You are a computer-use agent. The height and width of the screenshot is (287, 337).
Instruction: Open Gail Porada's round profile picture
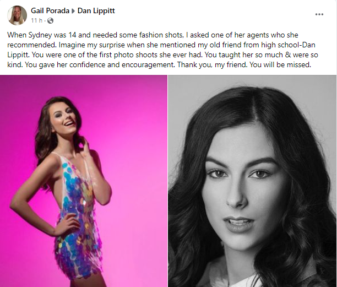pyautogui.click(x=17, y=15)
